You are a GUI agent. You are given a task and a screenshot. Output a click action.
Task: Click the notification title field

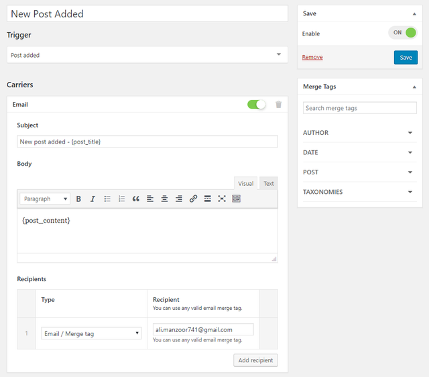click(x=147, y=13)
